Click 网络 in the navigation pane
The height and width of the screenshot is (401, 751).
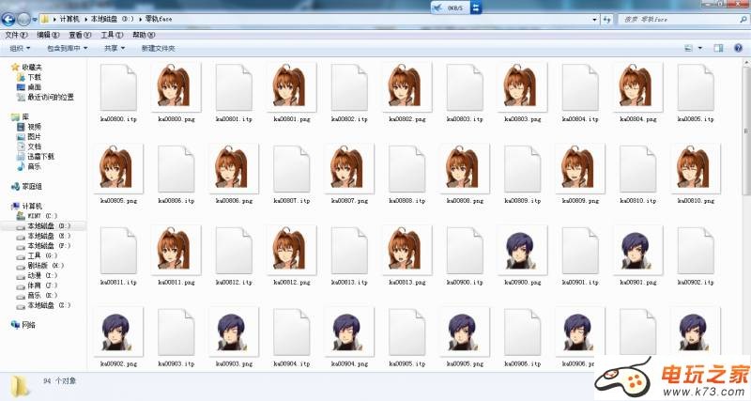pos(35,325)
